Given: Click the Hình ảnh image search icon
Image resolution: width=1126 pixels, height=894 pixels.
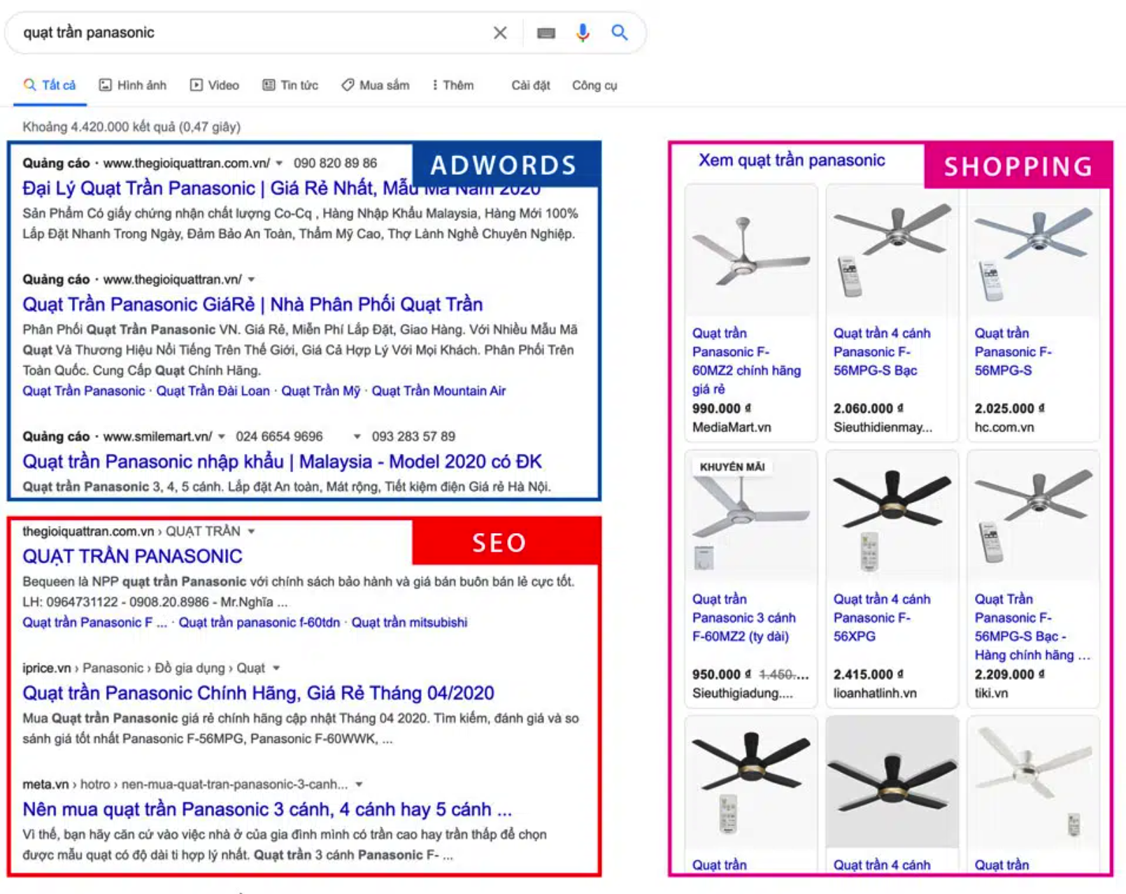Looking at the screenshot, I should [106, 85].
